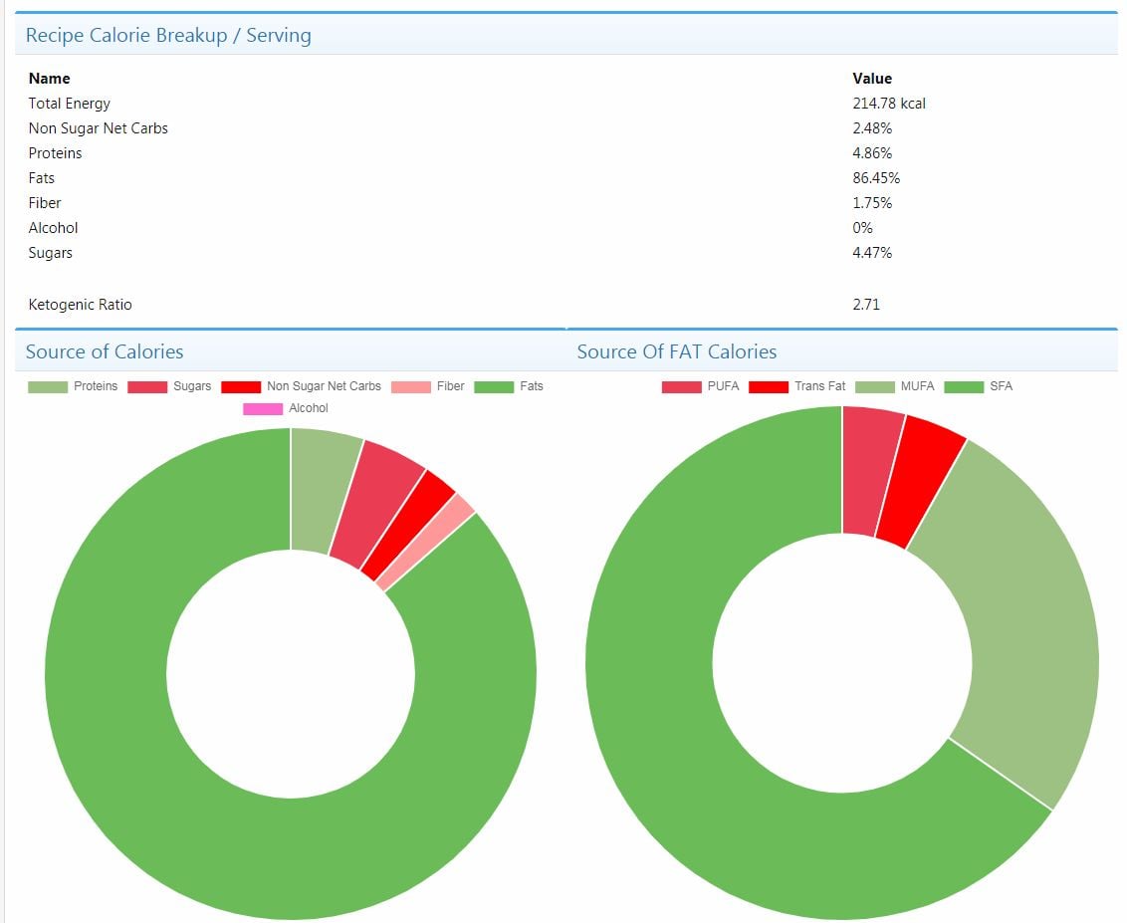Toggle the Proteins legend swatch

48,386
